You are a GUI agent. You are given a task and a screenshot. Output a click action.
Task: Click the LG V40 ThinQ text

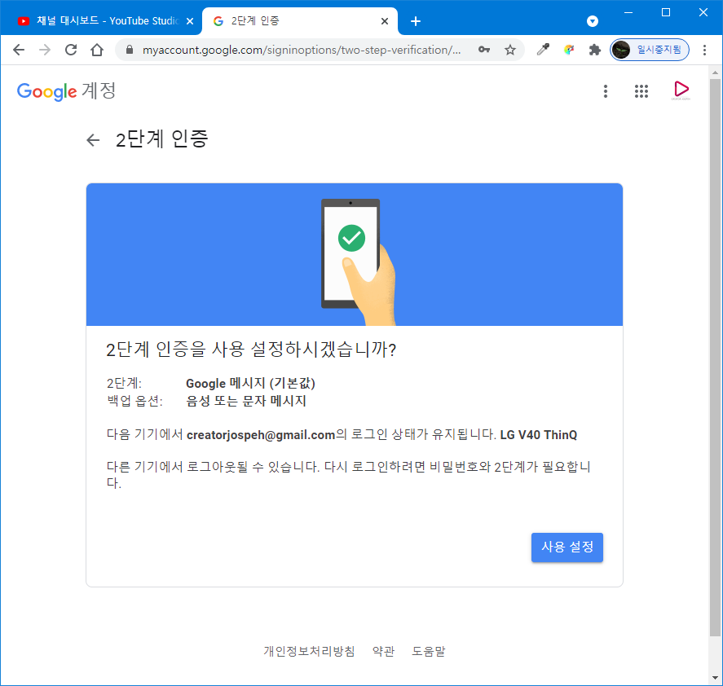(539, 435)
